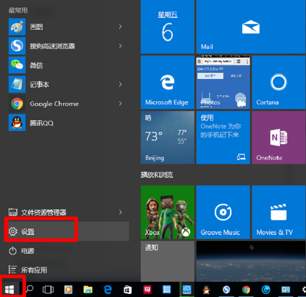Open the Beijing weather tile

[x=167, y=138]
